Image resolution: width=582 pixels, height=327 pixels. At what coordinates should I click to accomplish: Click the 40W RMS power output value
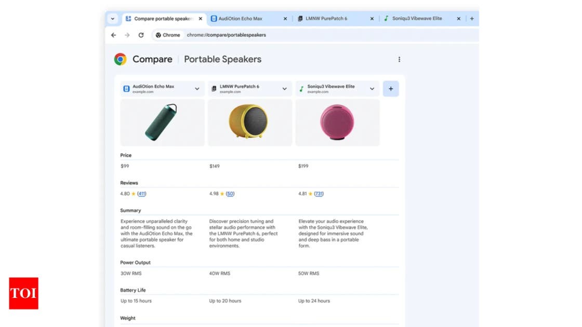220,273
